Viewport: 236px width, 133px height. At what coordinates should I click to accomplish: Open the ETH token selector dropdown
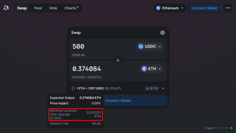pyautogui.click(x=151, y=69)
